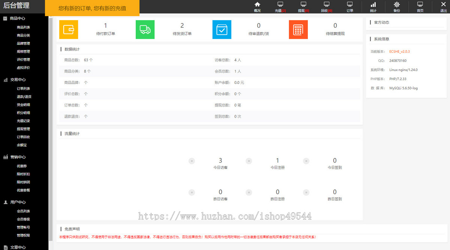Click the orange calculator 待结算提现 icon
450x250 pixels.
click(x=298, y=30)
